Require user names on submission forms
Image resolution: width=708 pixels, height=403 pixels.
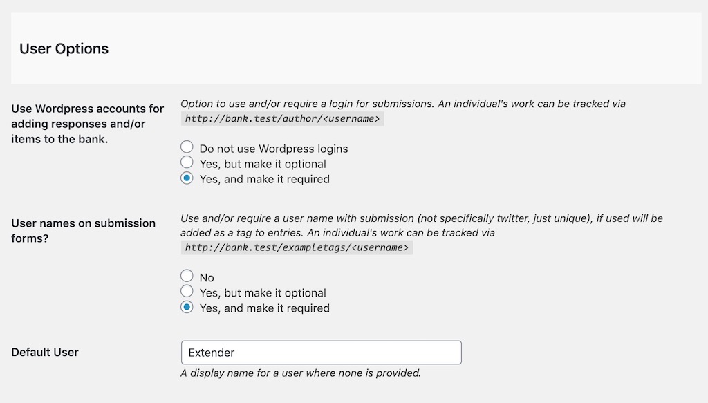[x=187, y=308]
